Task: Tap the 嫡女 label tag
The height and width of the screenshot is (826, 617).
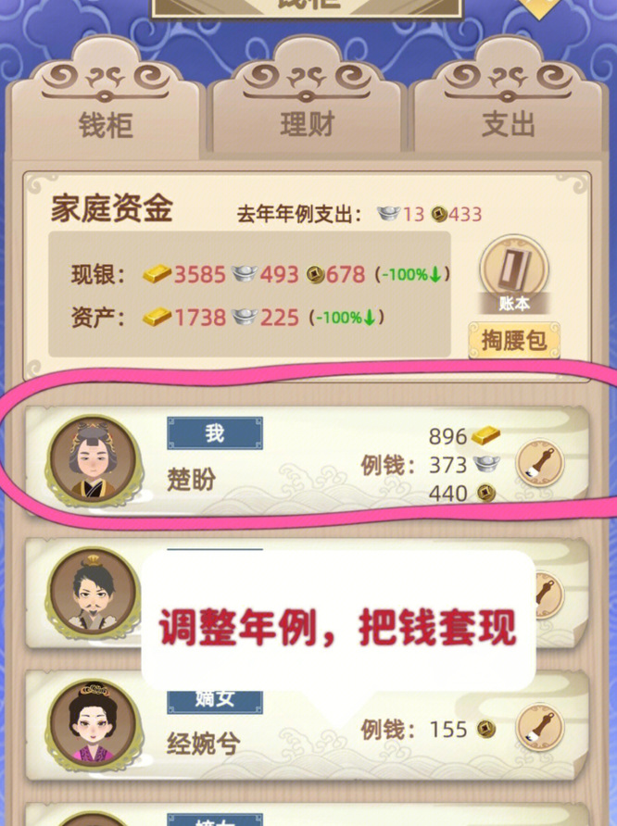Action: [x=215, y=701]
